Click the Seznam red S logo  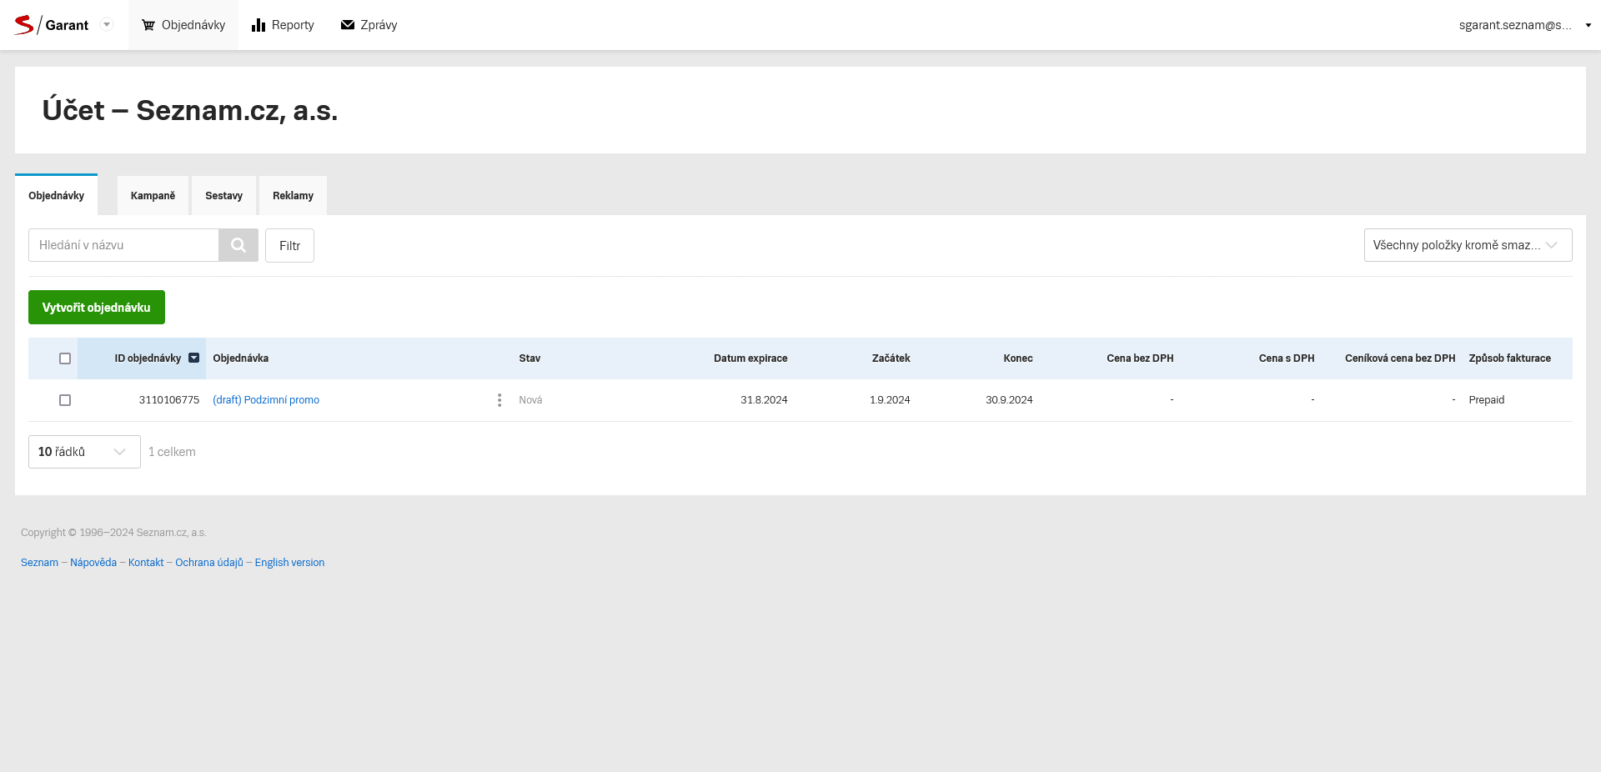24,25
